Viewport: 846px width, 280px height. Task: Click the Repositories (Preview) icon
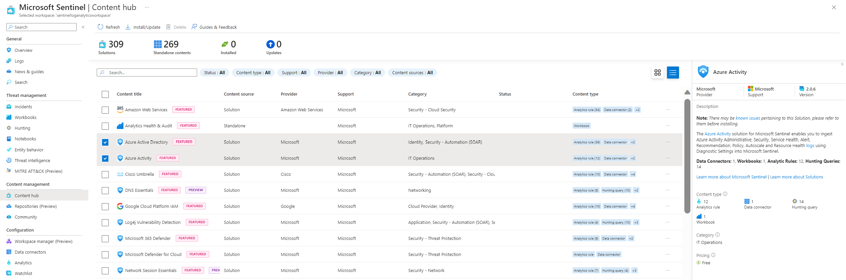point(9,206)
